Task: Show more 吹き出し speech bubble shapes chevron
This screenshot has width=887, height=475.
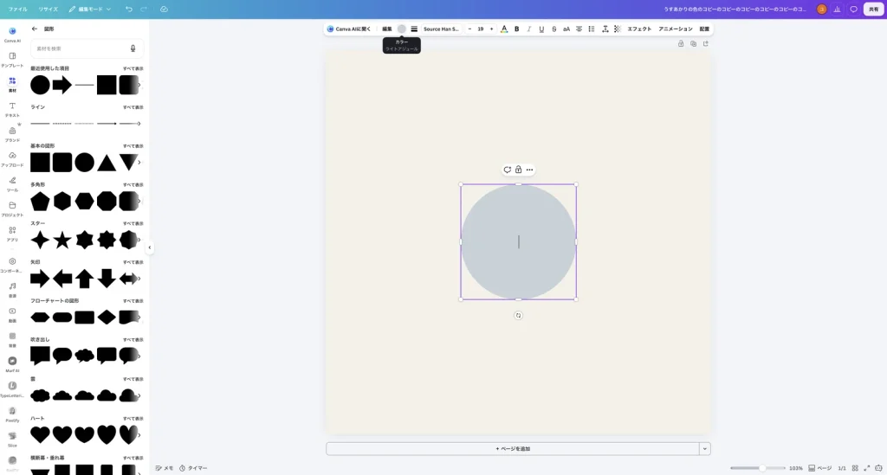Action: click(x=139, y=356)
